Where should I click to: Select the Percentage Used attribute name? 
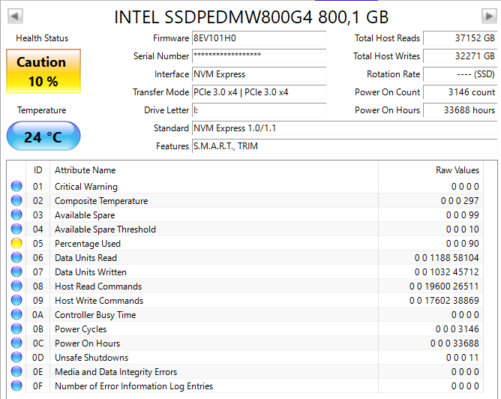[88, 244]
